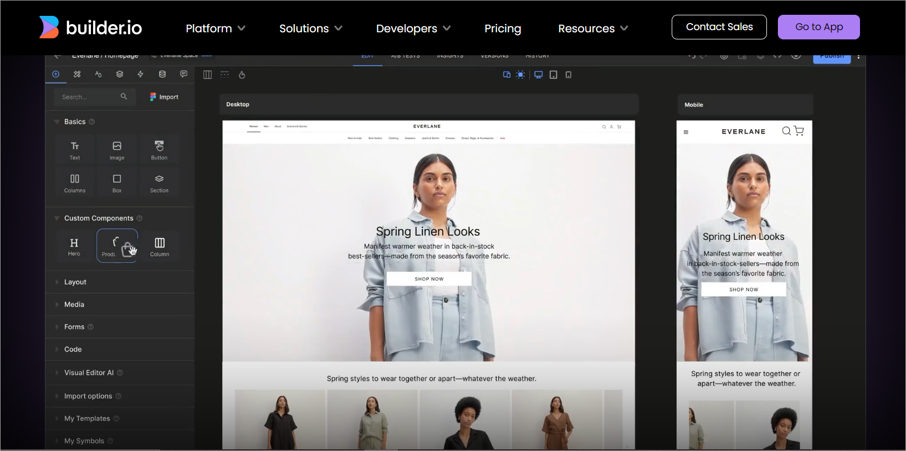
Task: Click the Contact Sales button
Action: [719, 27]
